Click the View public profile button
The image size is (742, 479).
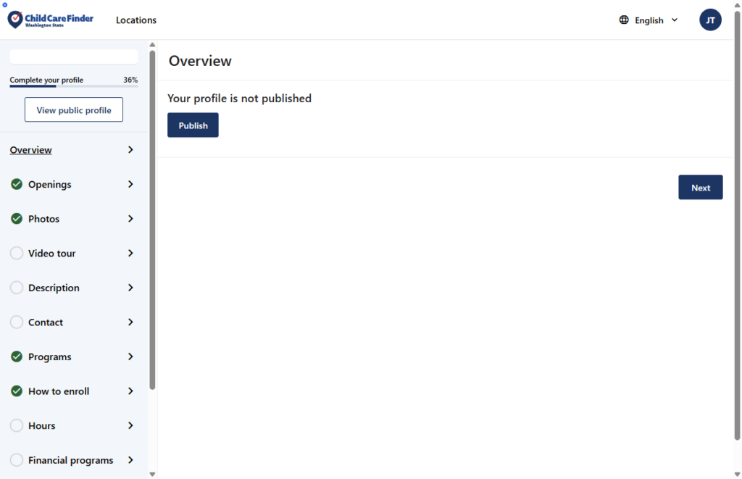[x=74, y=110]
